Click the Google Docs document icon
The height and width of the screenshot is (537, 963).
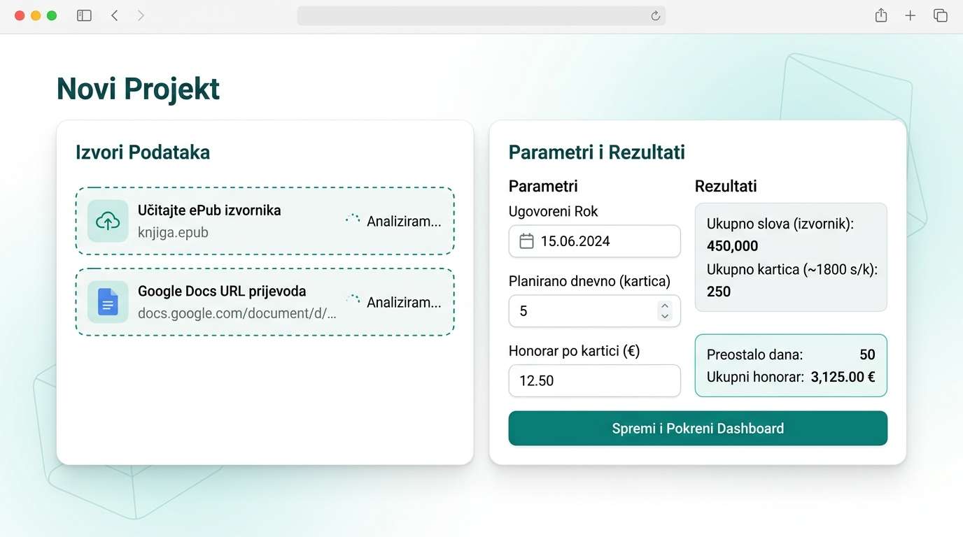[108, 302]
